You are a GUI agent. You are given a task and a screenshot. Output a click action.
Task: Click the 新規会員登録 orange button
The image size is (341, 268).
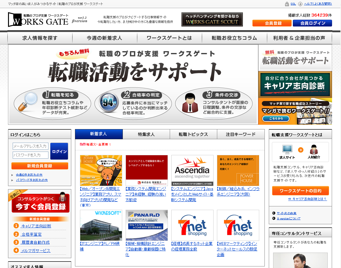coord(40,166)
